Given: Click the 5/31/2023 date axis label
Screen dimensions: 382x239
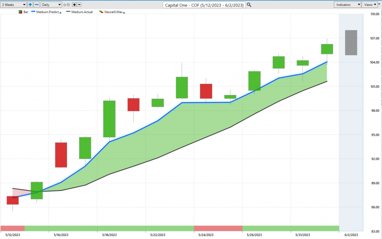Looking at the screenshot, I should [x=303, y=235].
